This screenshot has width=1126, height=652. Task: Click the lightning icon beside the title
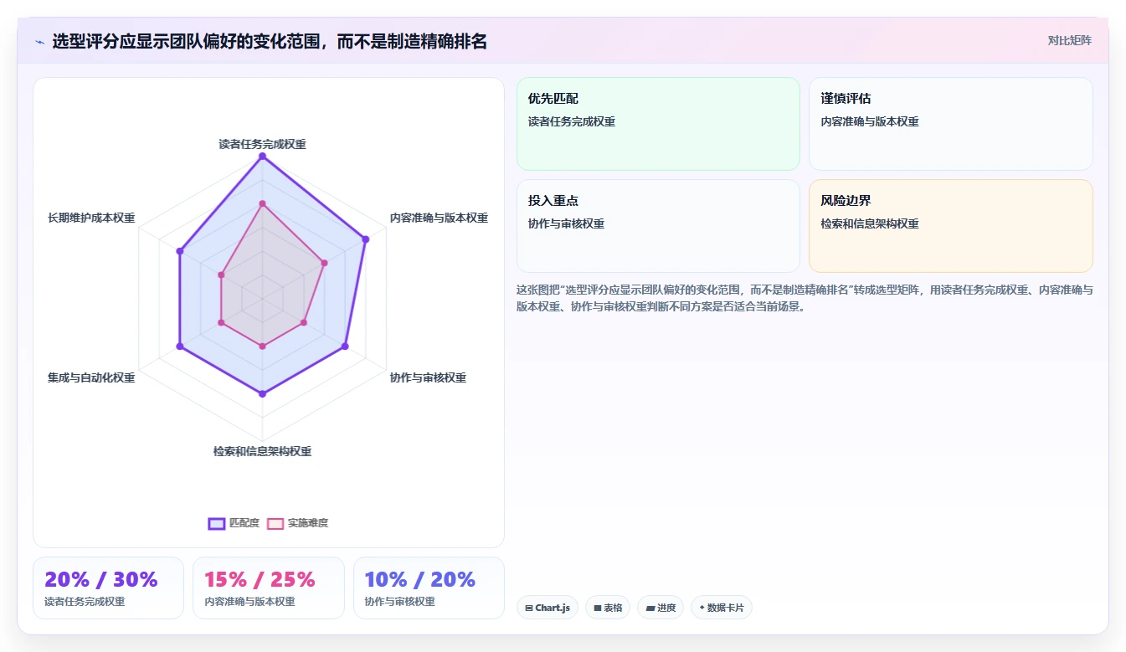click(x=40, y=41)
